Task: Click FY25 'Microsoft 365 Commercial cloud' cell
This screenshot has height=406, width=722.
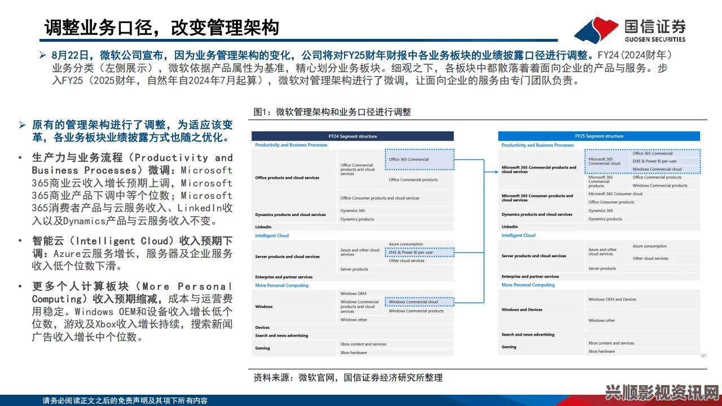Action: tap(607, 161)
